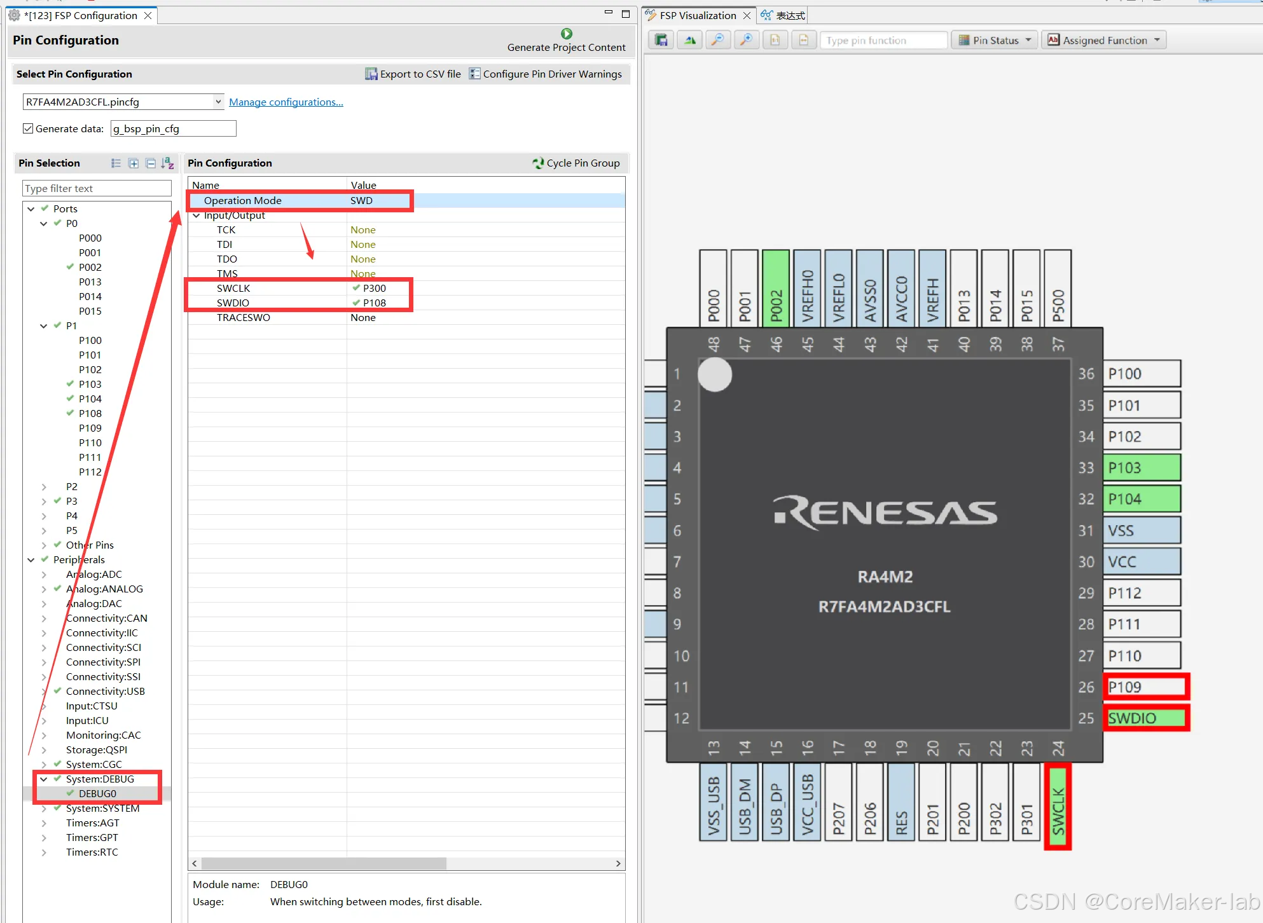Select the Connectivity:SCI tree item
This screenshot has height=923, width=1263.
(104, 647)
